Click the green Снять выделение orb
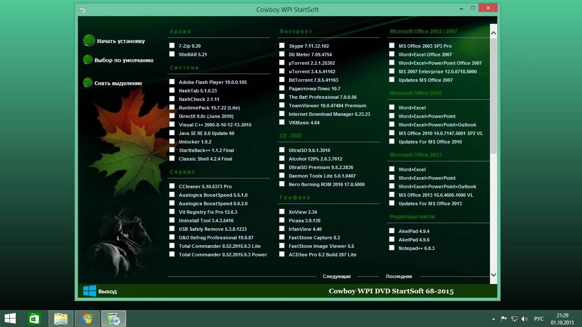The width and height of the screenshot is (582, 327). [x=88, y=83]
